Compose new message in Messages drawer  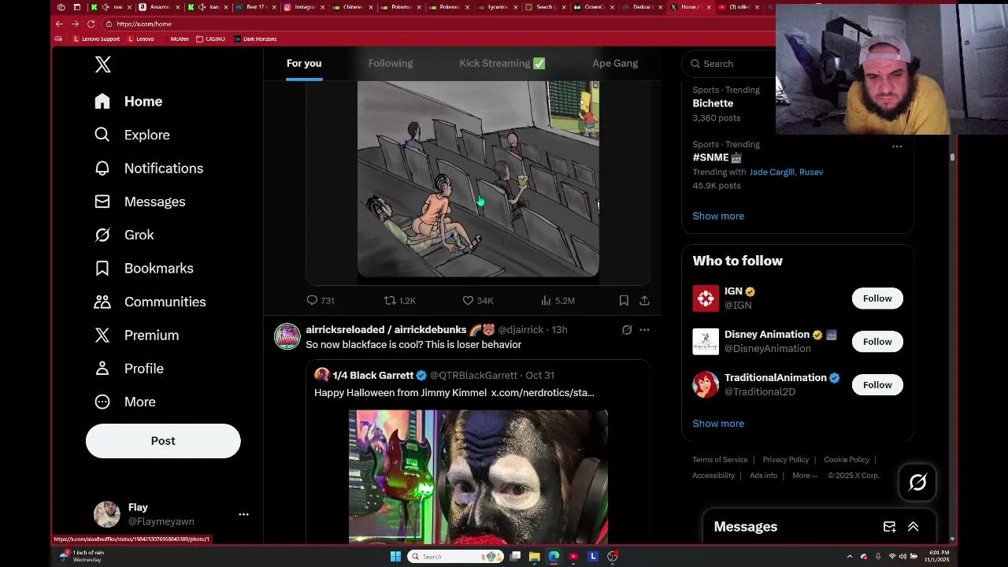click(x=889, y=527)
